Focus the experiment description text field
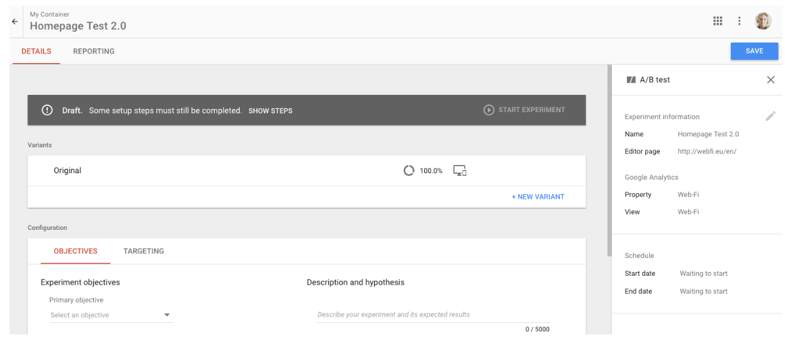The width and height of the screenshot is (785, 342). pyautogui.click(x=433, y=315)
